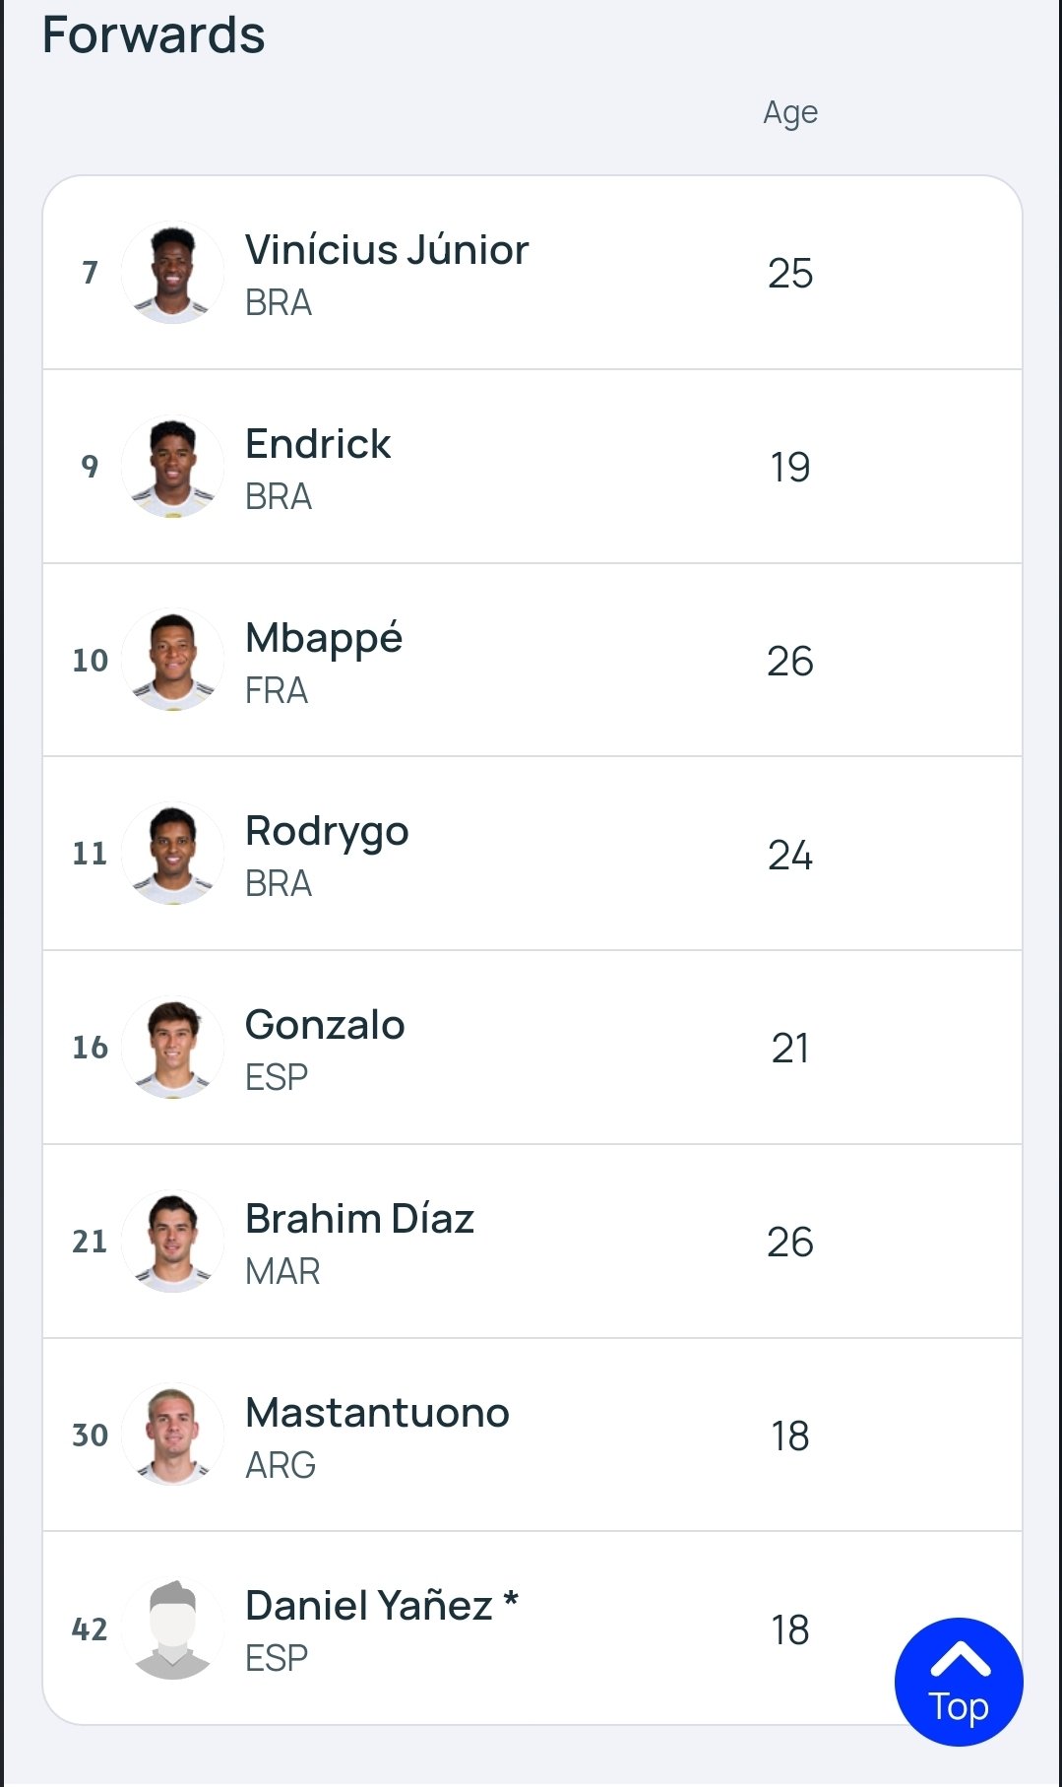Click Endrick's headshot thumbnail
This screenshot has height=1787, width=1062.
[172, 467]
